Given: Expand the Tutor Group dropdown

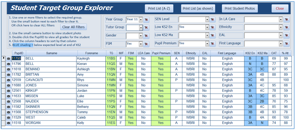Looking at the screenshot, I should coord(141,28).
